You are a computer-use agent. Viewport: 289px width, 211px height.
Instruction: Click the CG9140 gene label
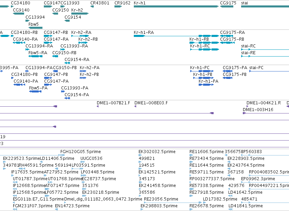tap(21, 10)
